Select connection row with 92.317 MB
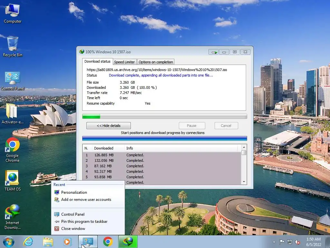 (x=162, y=171)
